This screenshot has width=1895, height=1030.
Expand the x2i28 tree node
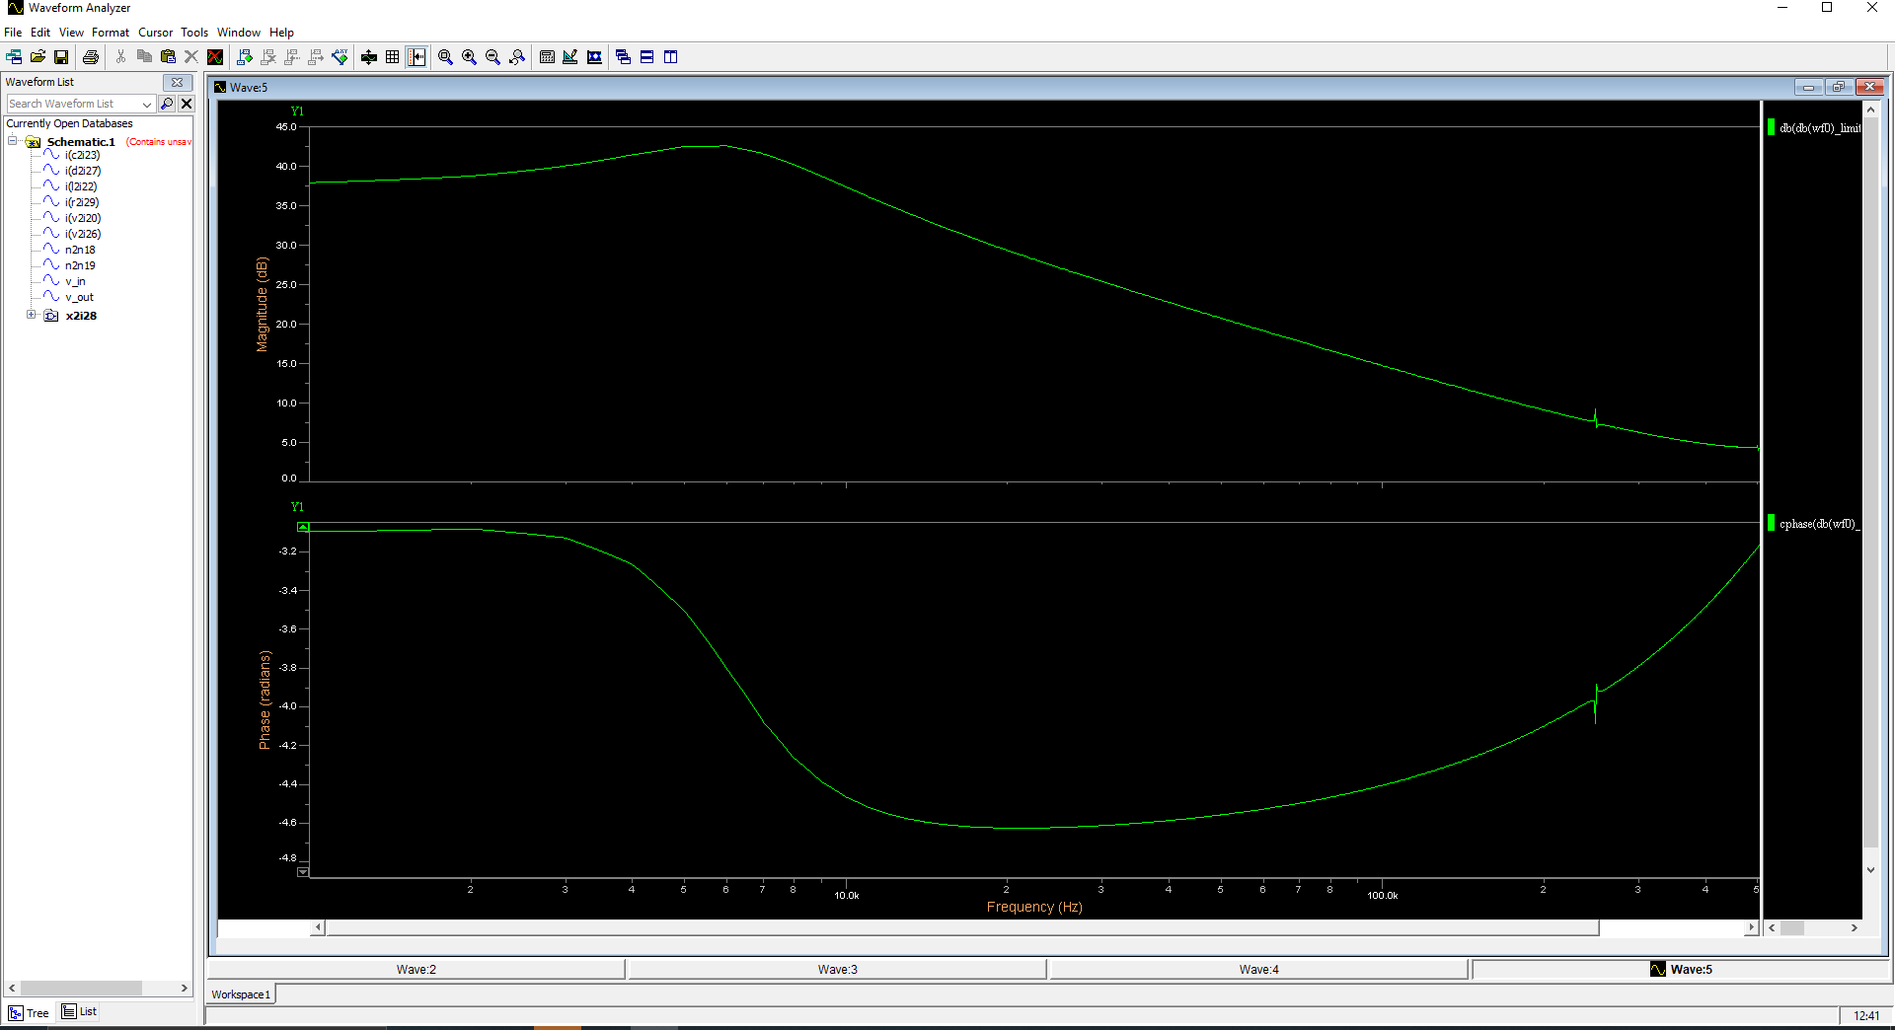pyautogui.click(x=31, y=315)
